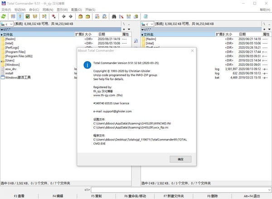
Task: Select [Intel] folder in right panel
Action: (150, 43)
